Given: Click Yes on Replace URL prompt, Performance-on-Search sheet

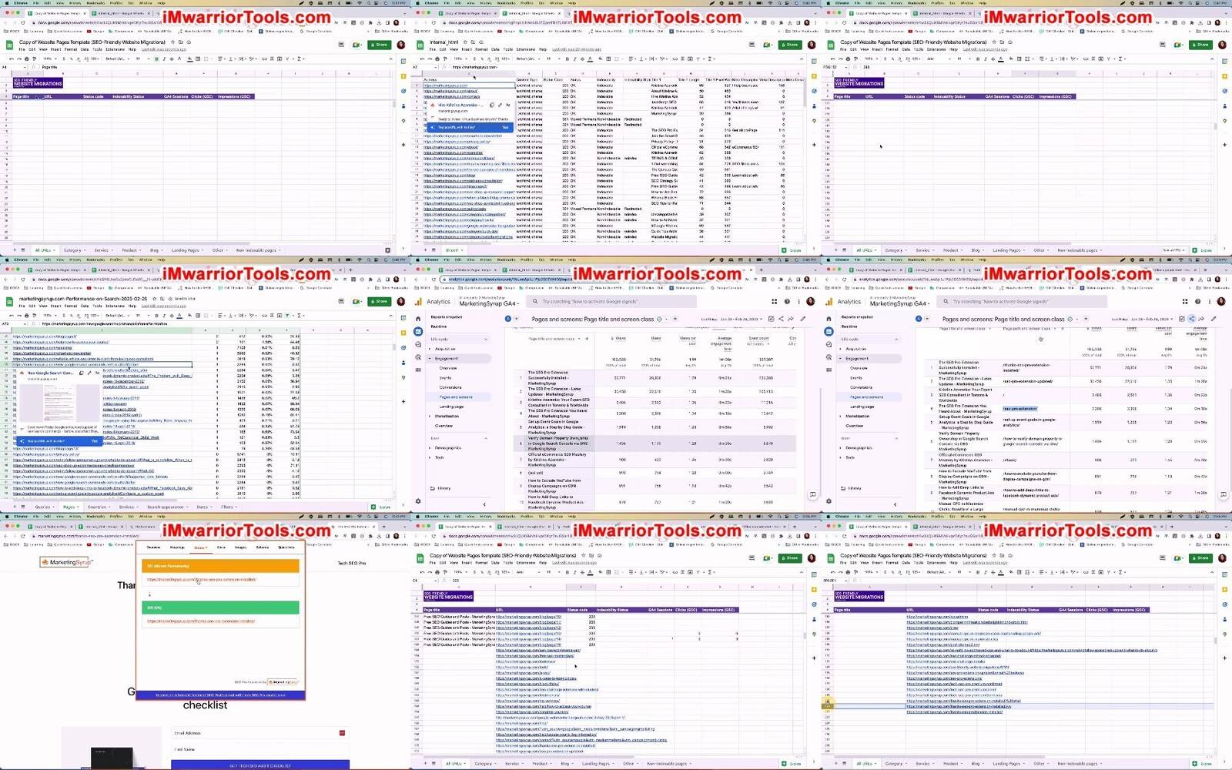Looking at the screenshot, I should click(94, 441).
